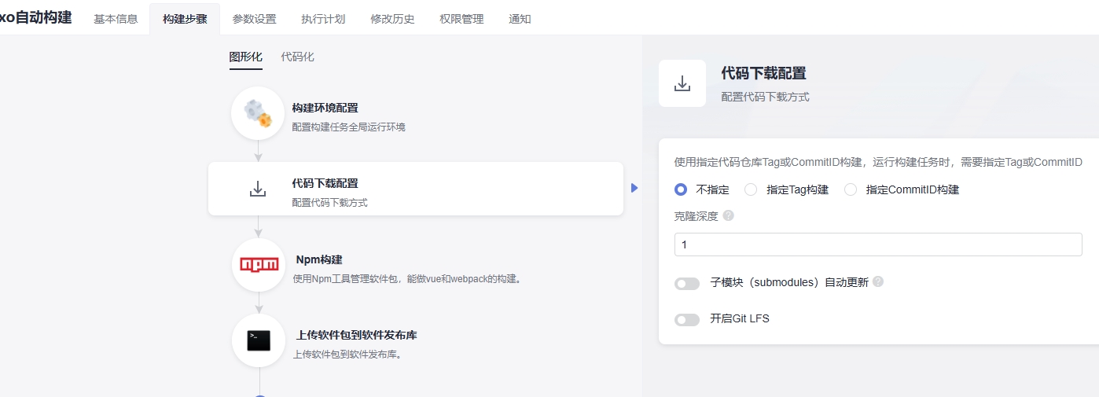This screenshot has height=397, width=1099.
Task: Switch to 代码化 view
Action: [x=297, y=57]
